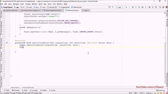Open the Structure side panel
Viewport: 168px width, 94px height.
[1, 56]
